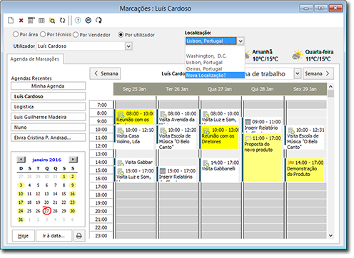Select the Por área radio button

tap(16, 34)
